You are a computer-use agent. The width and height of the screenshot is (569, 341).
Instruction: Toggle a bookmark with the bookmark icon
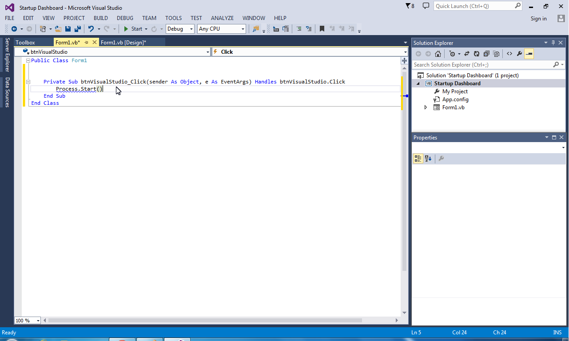pos(322,29)
